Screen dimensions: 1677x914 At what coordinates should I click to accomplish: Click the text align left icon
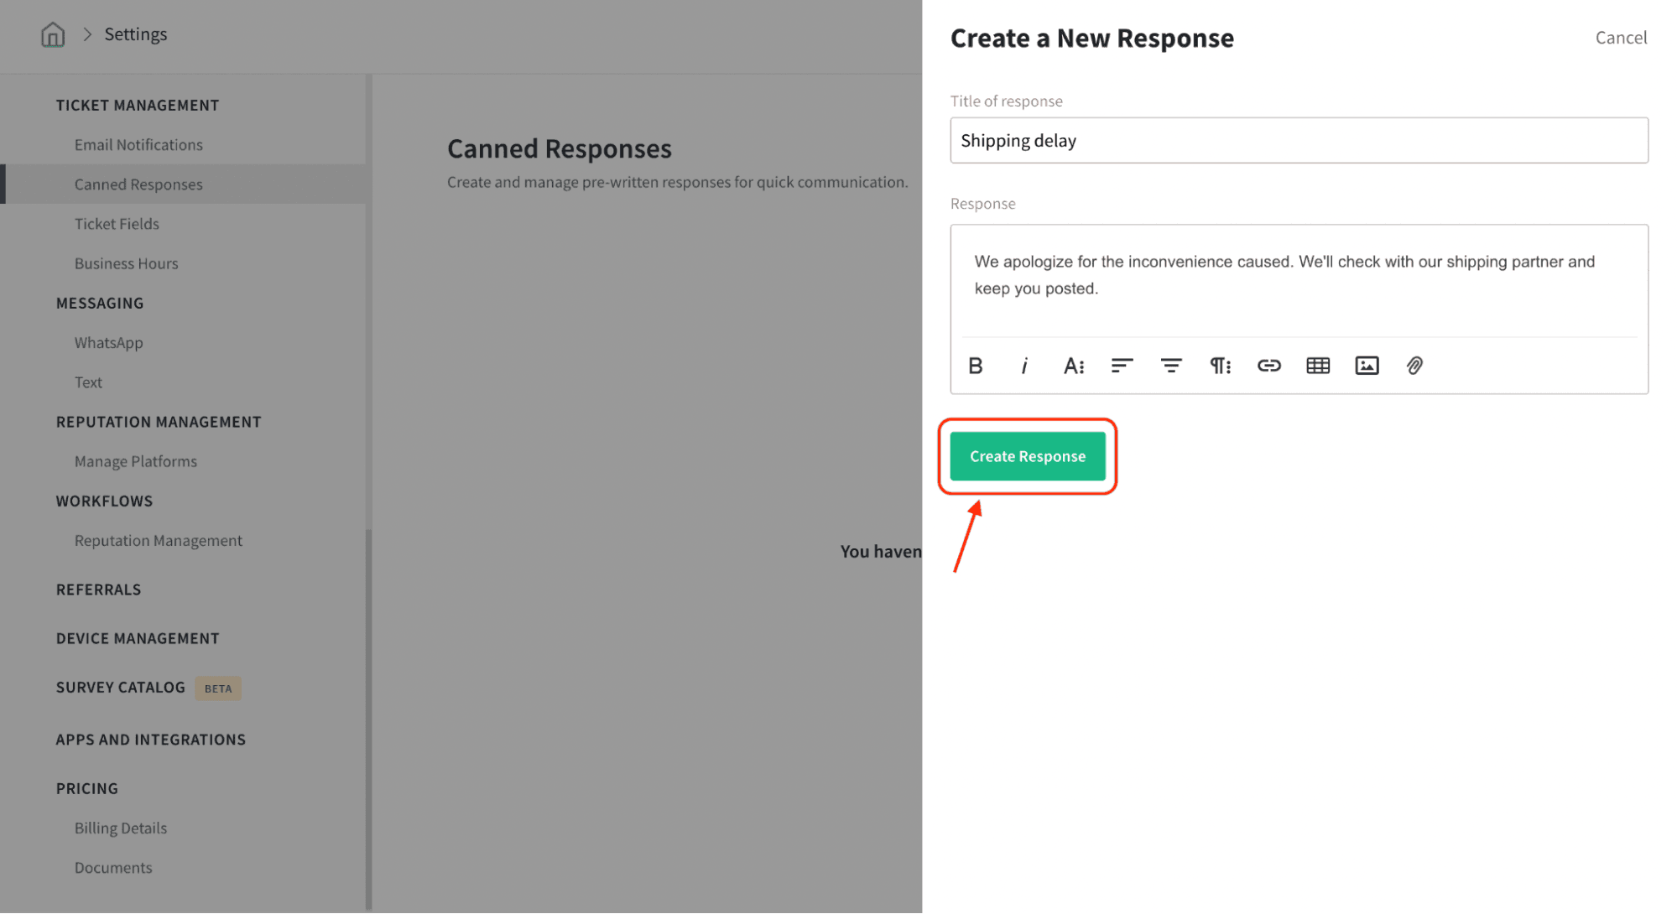coord(1122,366)
